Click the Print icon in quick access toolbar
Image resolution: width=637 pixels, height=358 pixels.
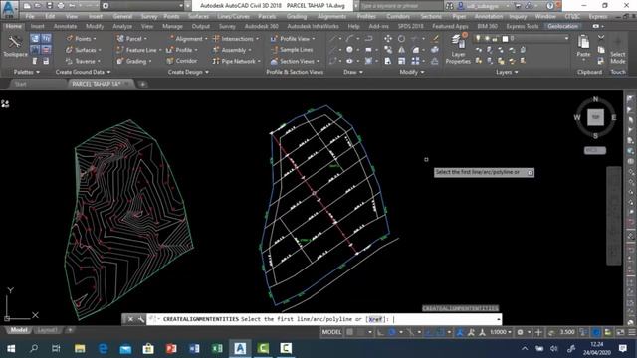(61, 6)
